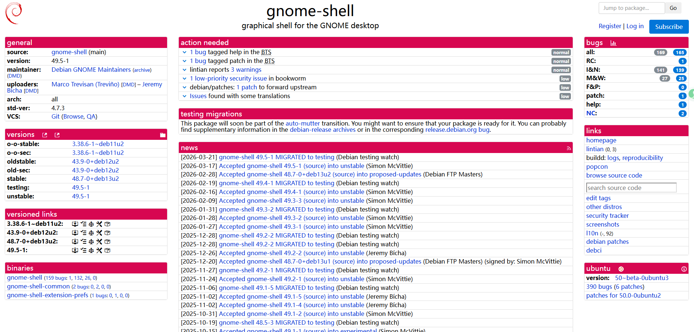694x332 pixels.
Task: Open the scales copyright icon for 48.7-0+deb13u2
Action: [x=91, y=242]
